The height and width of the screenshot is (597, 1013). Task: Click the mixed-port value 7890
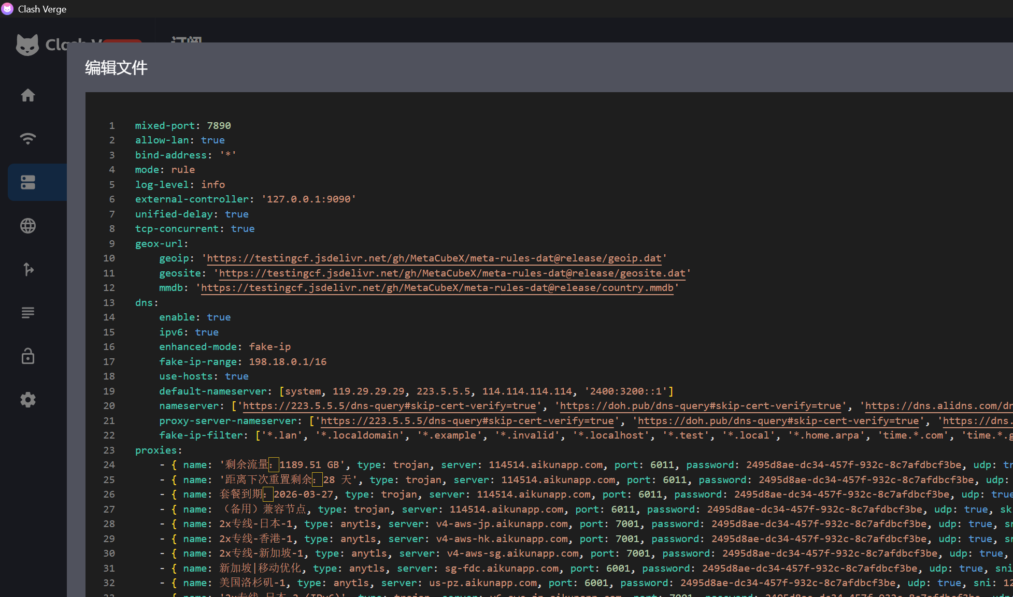pos(219,126)
